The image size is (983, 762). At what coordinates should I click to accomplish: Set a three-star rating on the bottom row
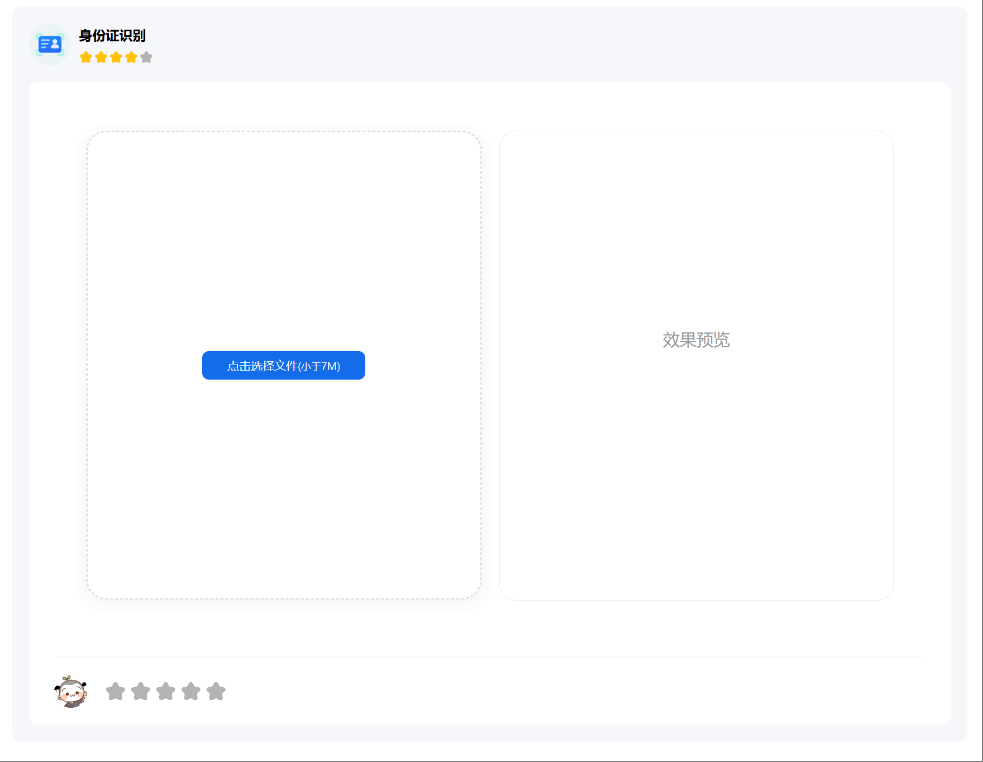[166, 691]
